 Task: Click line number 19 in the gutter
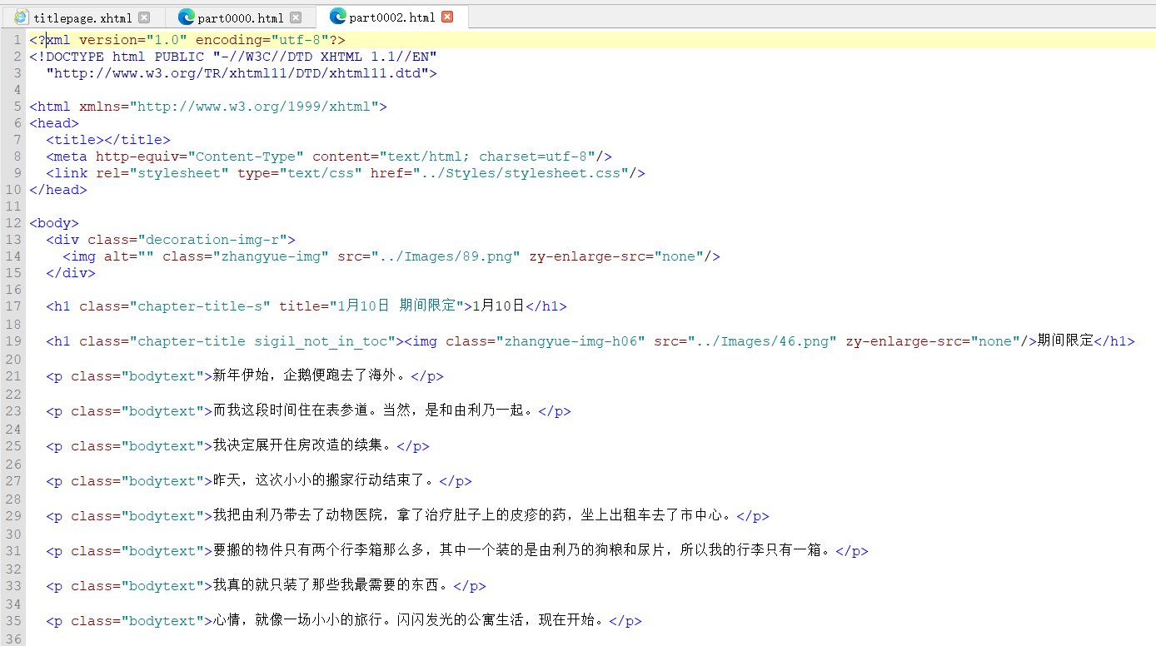coord(12,339)
